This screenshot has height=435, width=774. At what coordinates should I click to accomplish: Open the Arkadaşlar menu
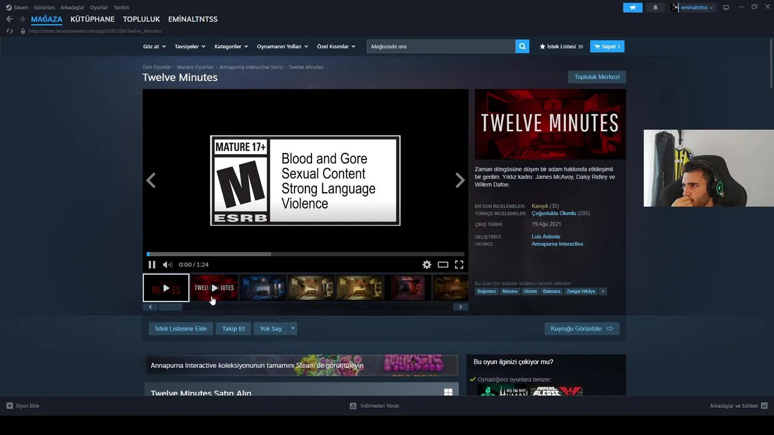[x=73, y=7]
